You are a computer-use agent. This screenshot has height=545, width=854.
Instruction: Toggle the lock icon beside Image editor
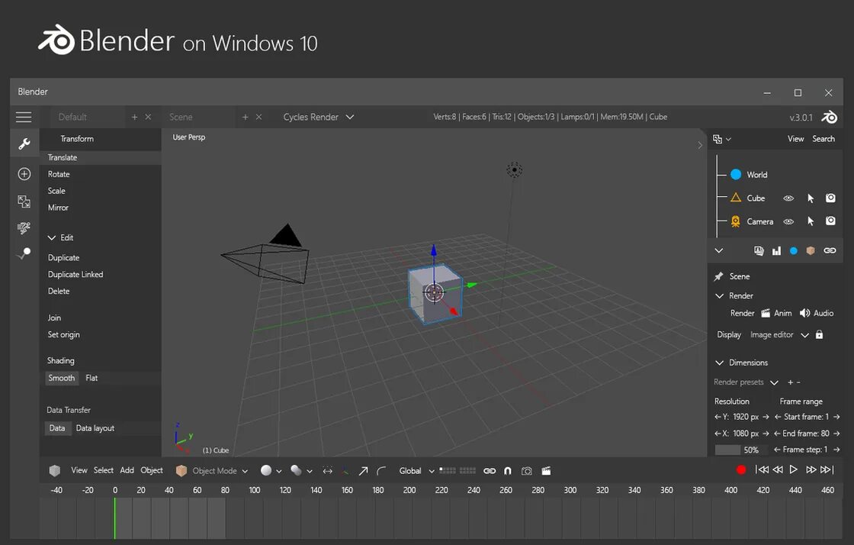click(819, 334)
